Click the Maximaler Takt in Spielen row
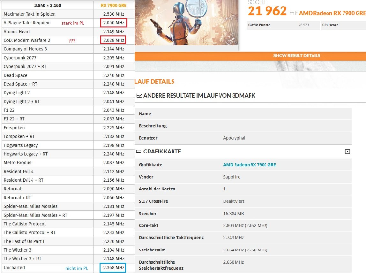Screen dimensions: 366x273 68,14
